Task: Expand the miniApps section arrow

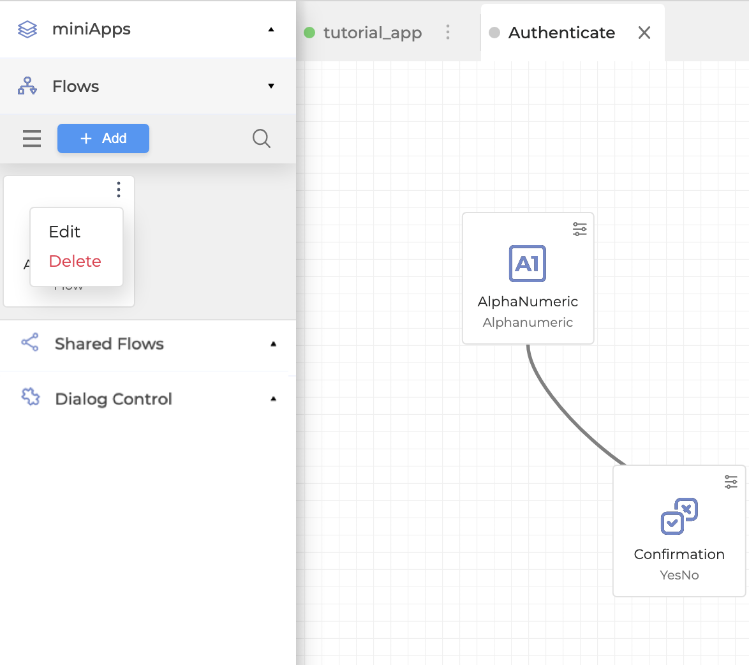Action: [271, 29]
